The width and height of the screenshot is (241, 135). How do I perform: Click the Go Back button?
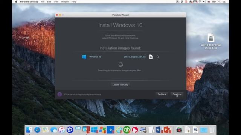(x=162, y=94)
